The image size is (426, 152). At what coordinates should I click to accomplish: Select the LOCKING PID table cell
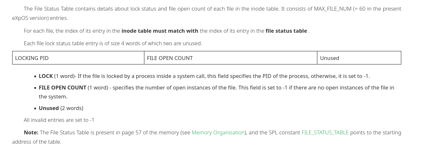click(x=78, y=58)
